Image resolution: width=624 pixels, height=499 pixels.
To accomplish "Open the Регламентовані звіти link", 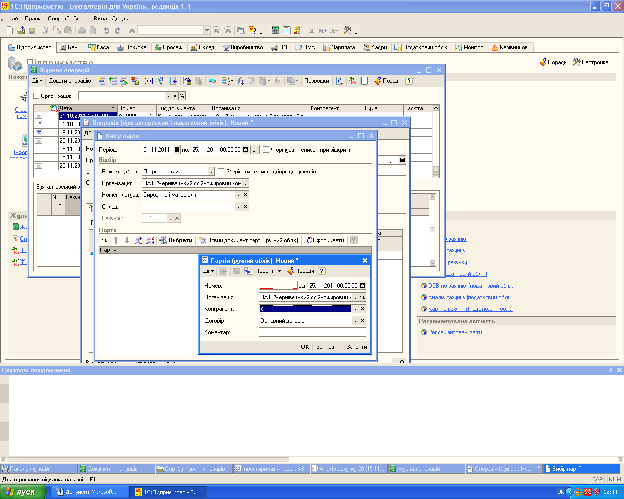I will (x=455, y=332).
